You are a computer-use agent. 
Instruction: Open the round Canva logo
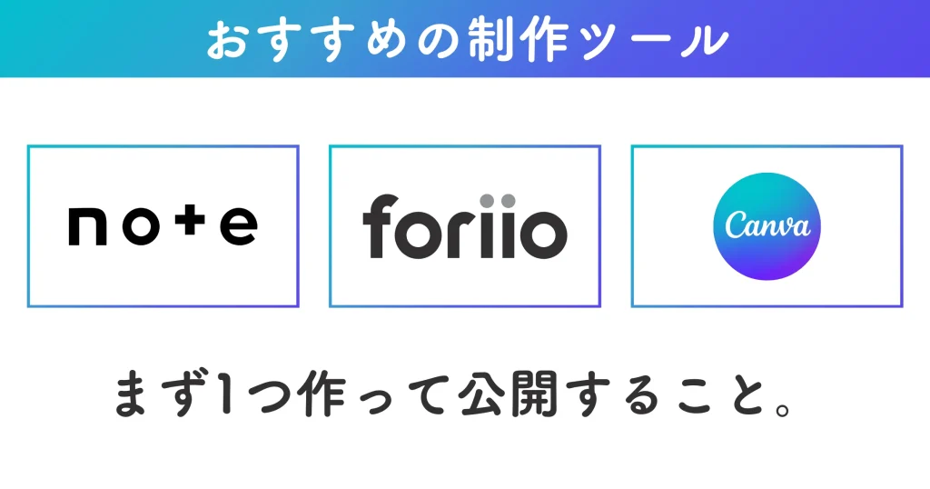click(x=767, y=226)
